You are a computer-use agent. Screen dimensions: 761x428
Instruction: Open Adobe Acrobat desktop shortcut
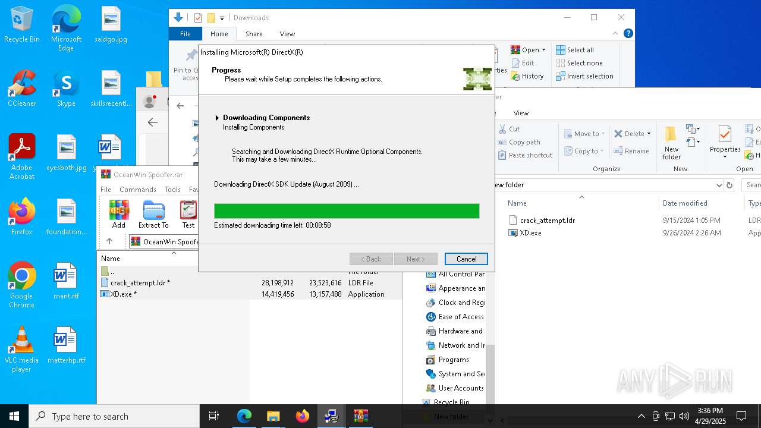pos(22,157)
